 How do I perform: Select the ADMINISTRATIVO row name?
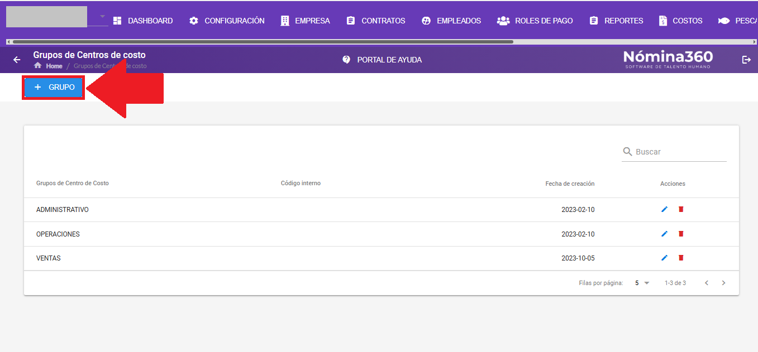point(63,210)
